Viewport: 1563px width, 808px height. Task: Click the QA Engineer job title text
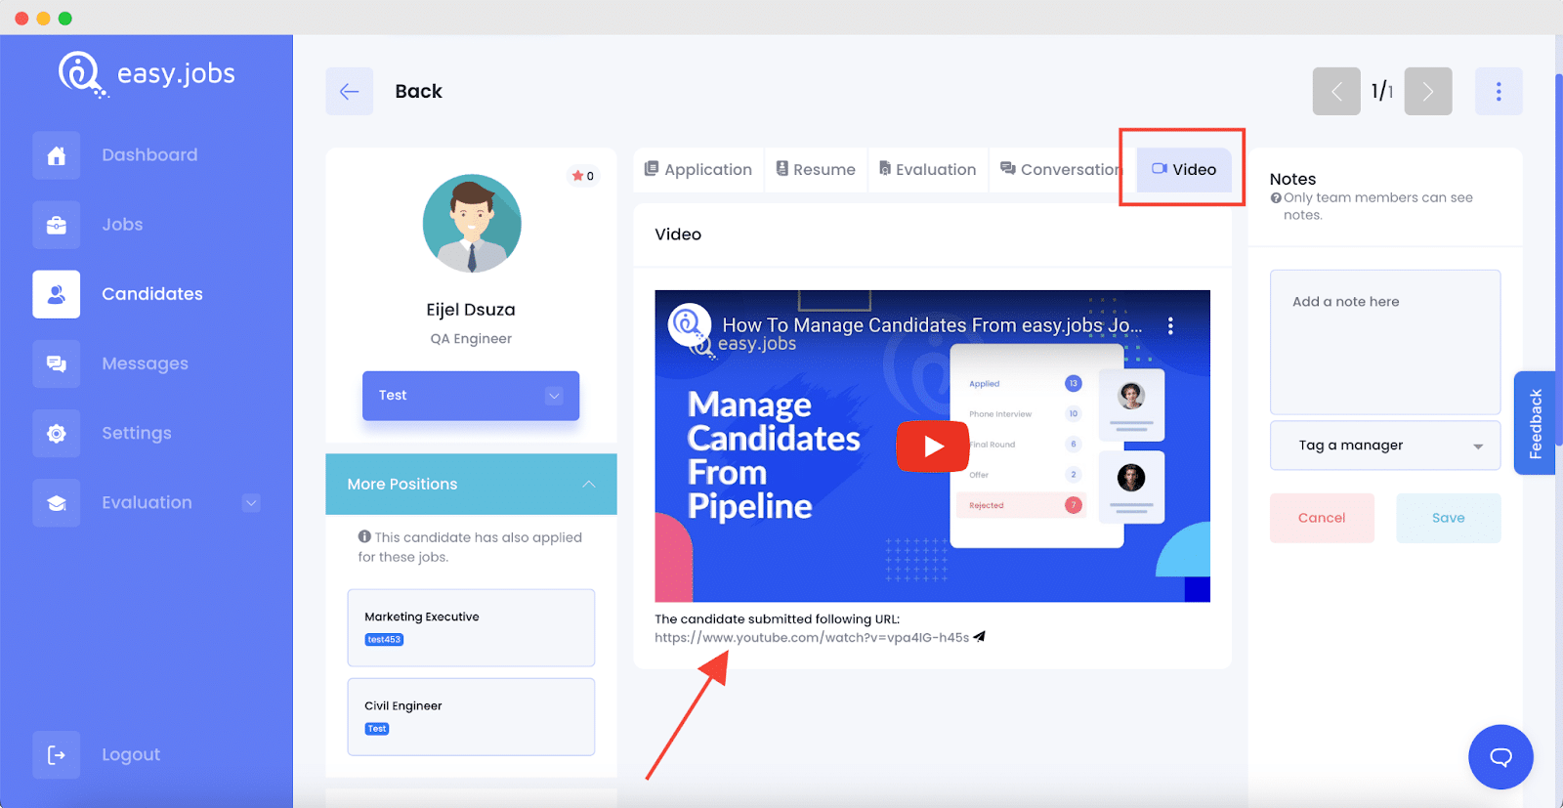pos(471,339)
